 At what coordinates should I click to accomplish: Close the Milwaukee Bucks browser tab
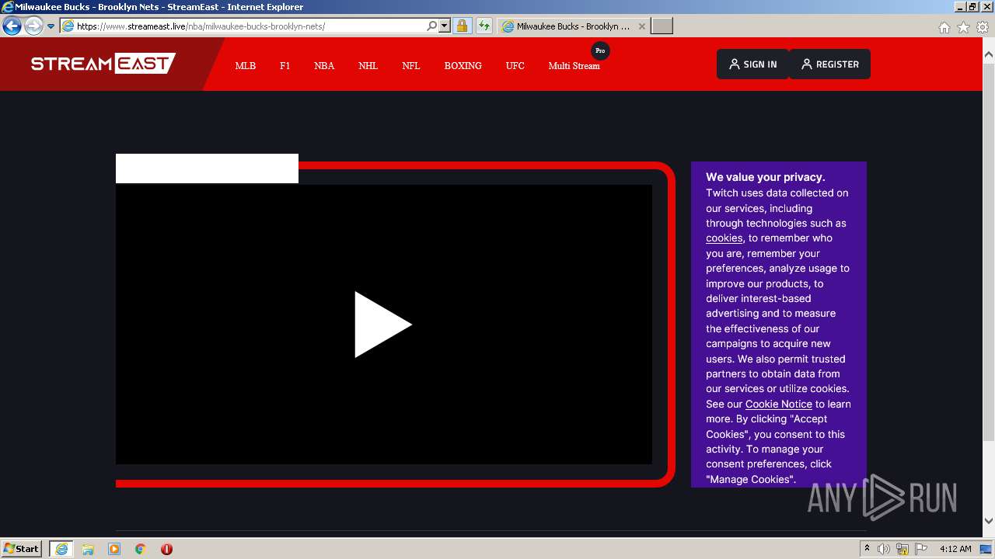click(x=641, y=26)
